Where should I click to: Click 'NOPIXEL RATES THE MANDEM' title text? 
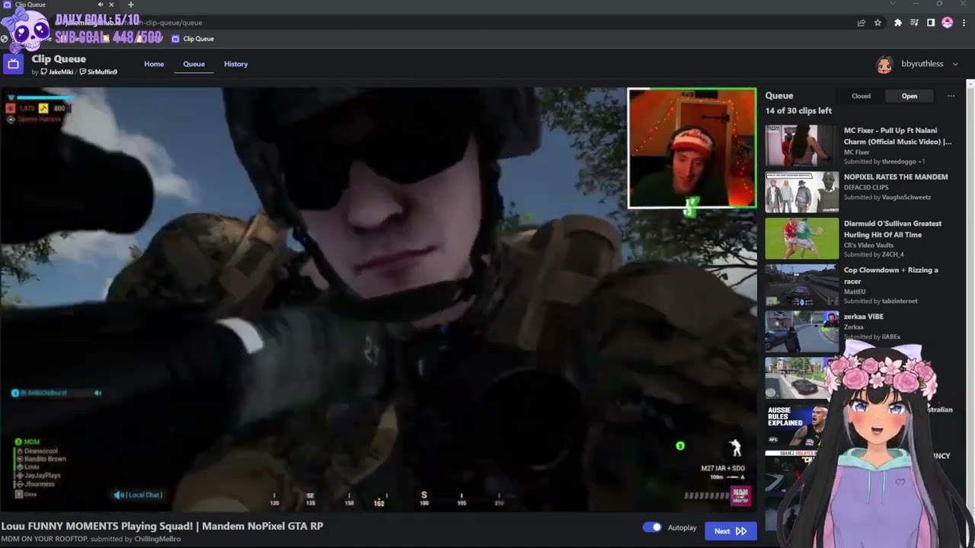pyautogui.click(x=896, y=177)
